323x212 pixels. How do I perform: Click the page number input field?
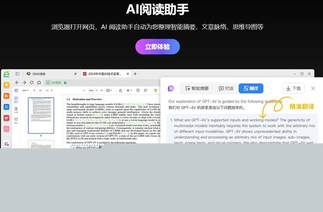click(x=40, y=91)
